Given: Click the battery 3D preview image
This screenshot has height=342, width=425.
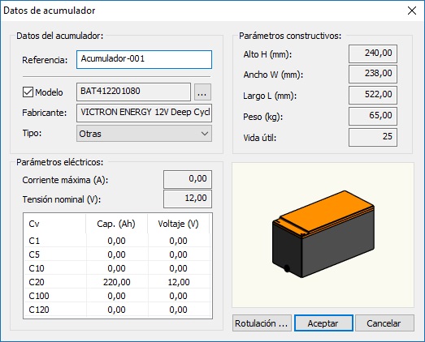Looking at the screenshot, I should 323,235.
